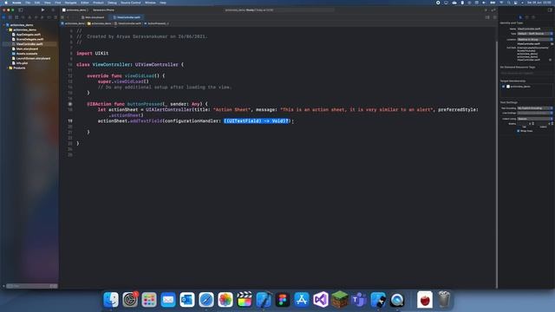Open the Line Endings dropdown

(535, 114)
